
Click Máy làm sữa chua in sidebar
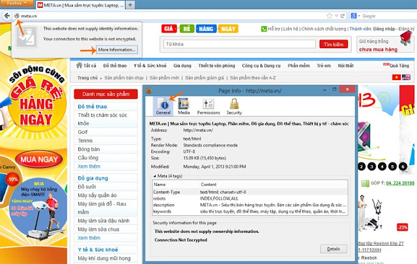(98, 230)
